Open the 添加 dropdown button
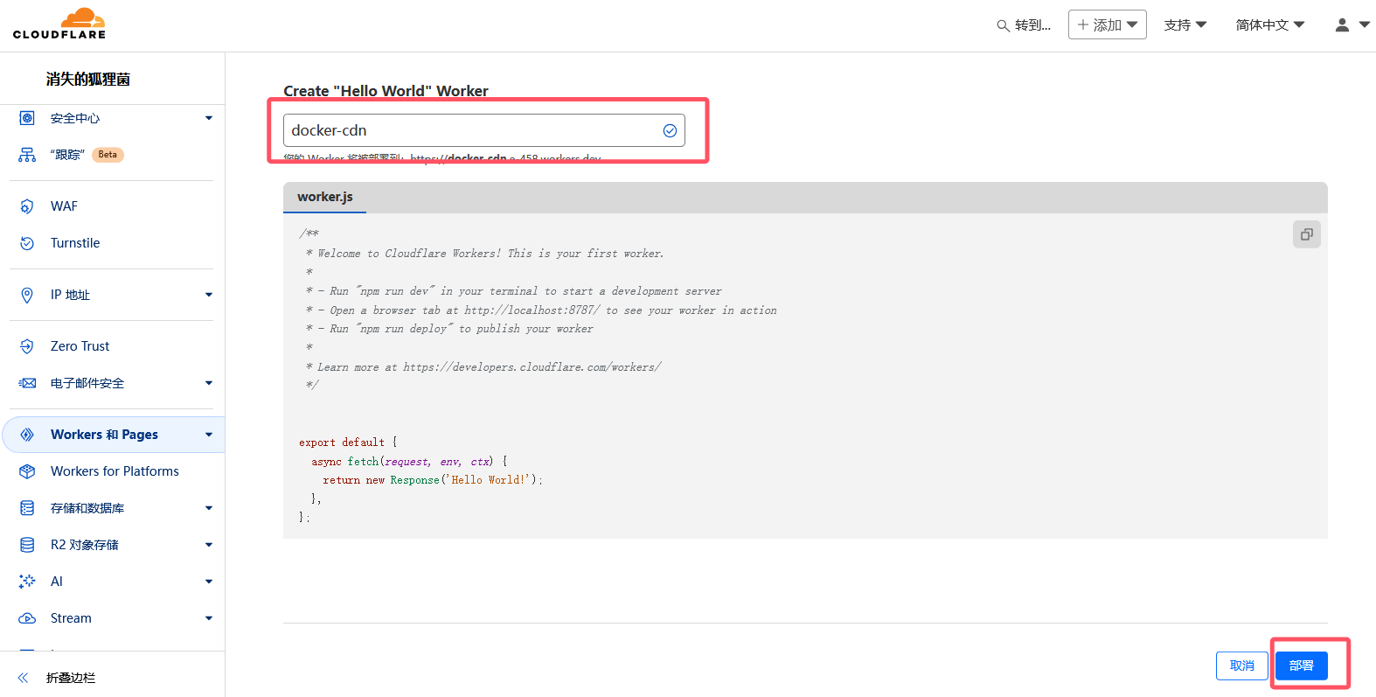This screenshot has height=697, width=1376. tap(1107, 24)
